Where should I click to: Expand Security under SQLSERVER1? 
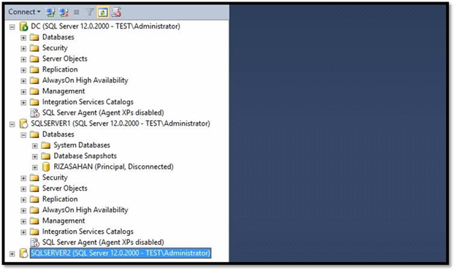[23, 178]
